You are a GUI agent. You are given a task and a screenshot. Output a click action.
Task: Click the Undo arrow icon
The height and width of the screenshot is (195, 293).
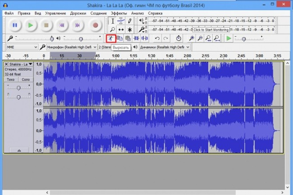(157, 39)
